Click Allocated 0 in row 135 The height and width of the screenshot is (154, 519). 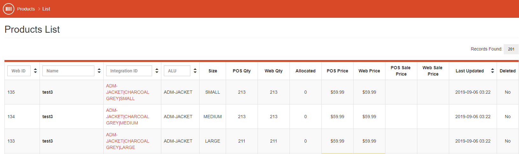point(305,92)
